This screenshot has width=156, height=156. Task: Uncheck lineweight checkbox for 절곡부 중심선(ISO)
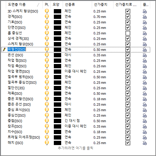128,83
